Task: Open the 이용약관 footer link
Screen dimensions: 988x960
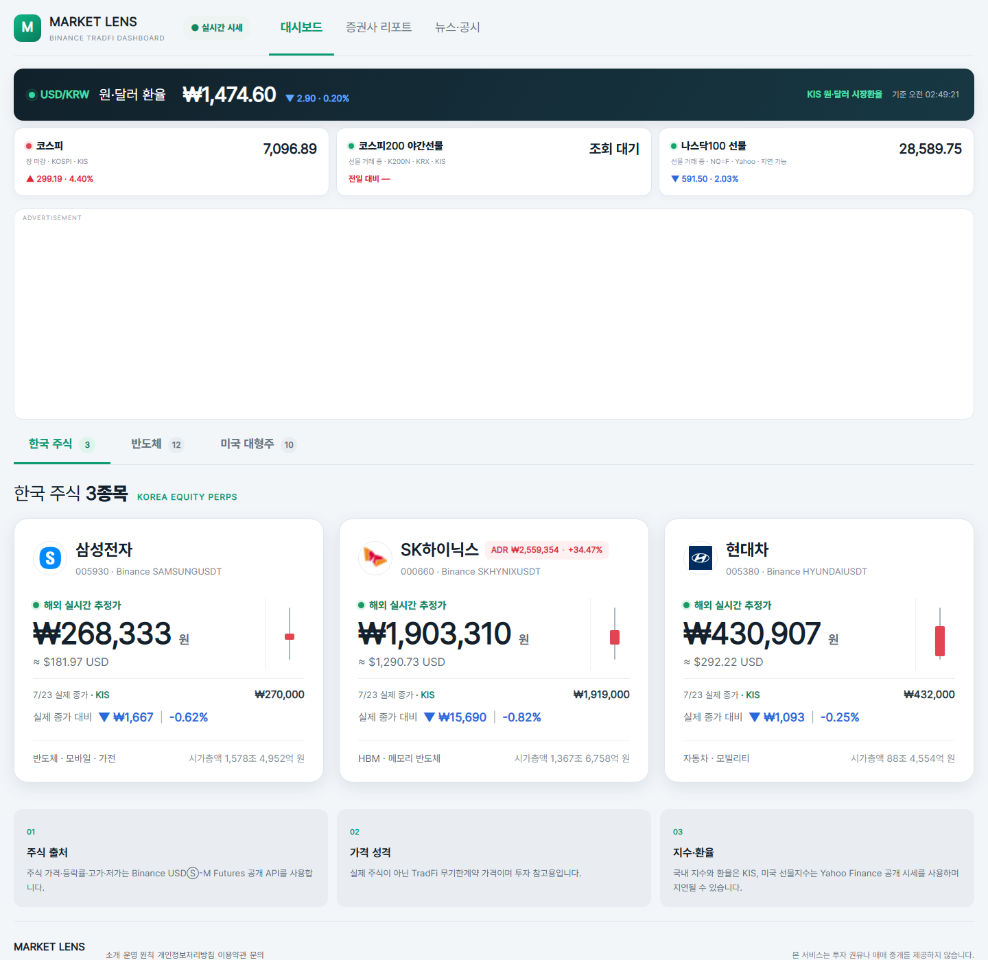Action: click(231, 955)
